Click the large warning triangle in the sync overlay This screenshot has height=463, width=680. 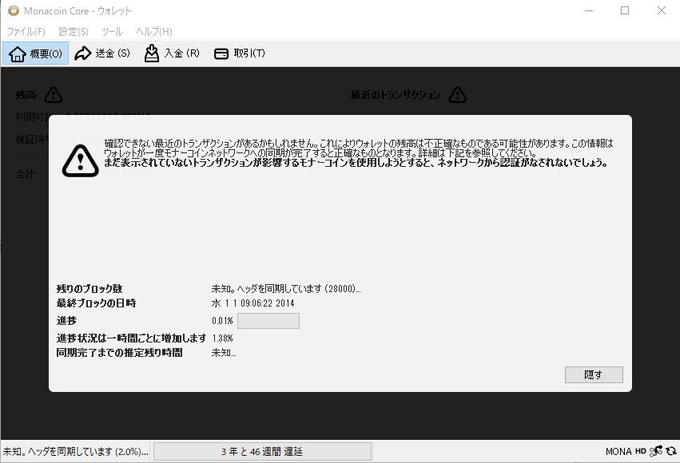click(80, 160)
